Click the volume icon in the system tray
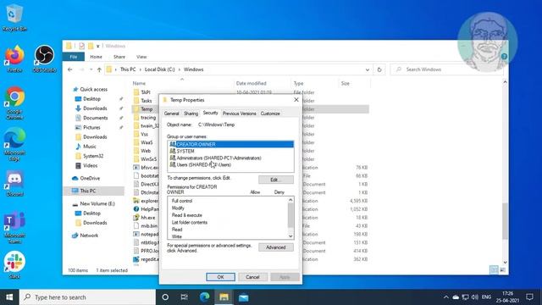This screenshot has width=542, height=305. pyautogui.click(x=475, y=297)
